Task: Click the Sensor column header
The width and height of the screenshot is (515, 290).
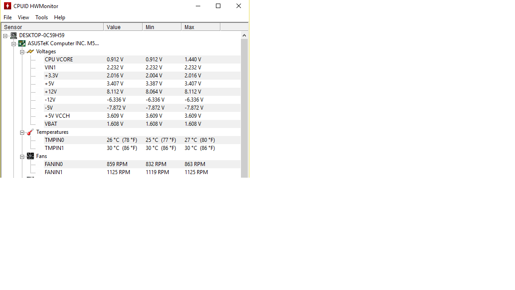Action: tap(53, 27)
